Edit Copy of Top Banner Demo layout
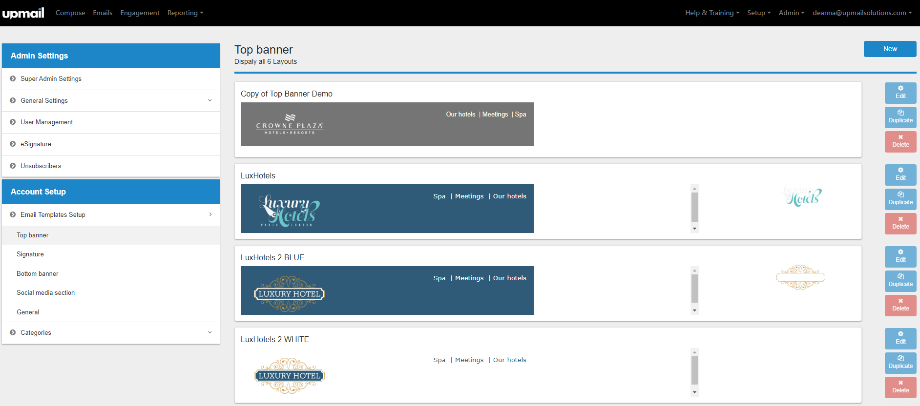 (900, 93)
